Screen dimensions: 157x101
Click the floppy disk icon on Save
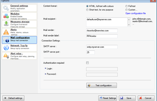(122, 98)
